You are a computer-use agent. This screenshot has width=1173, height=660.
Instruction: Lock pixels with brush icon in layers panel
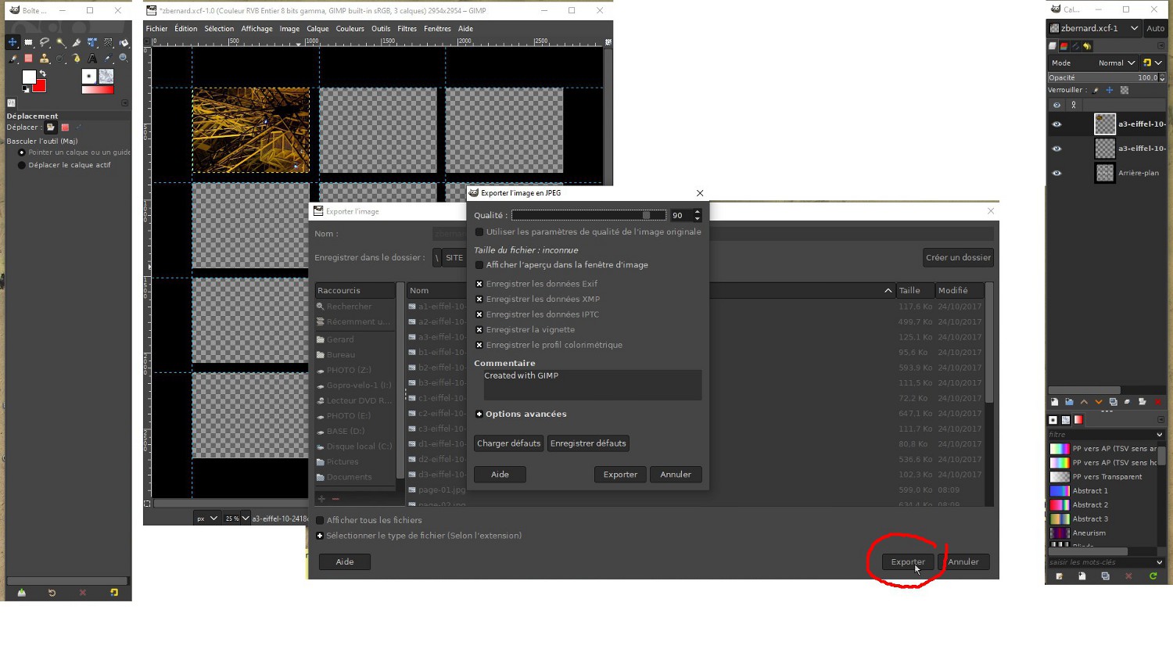click(x=1096, y=90)
